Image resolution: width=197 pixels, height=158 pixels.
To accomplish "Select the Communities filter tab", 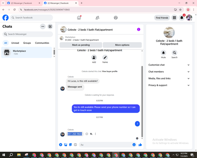I will 42,43.
